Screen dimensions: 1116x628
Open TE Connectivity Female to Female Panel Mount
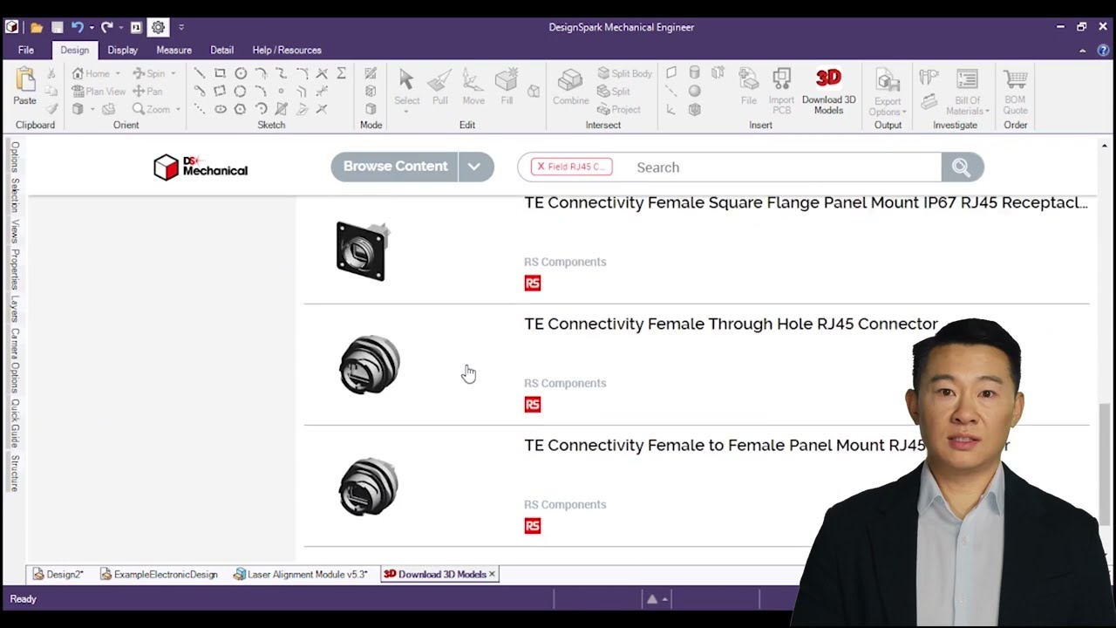click(x=767, y=445)
